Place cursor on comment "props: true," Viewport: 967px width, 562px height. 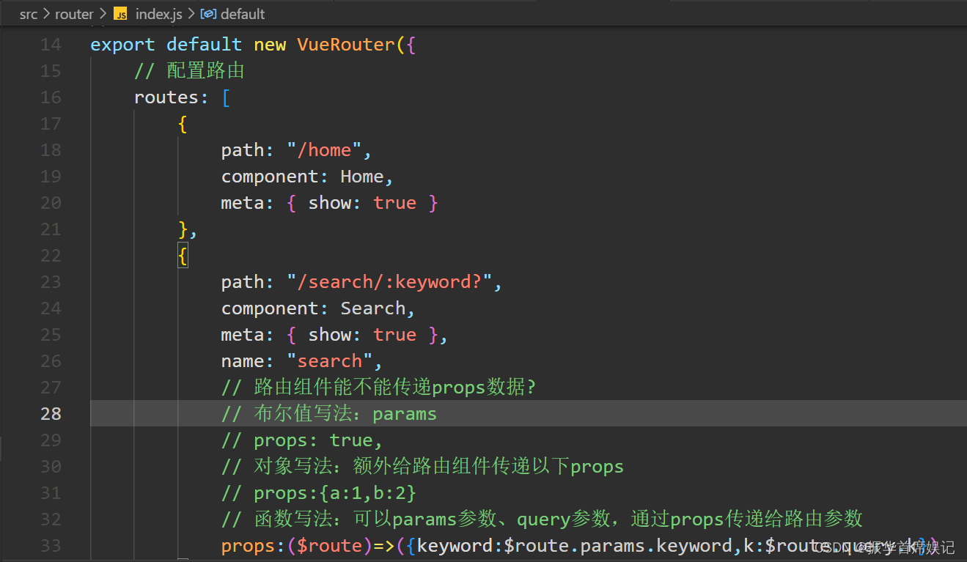302,440
